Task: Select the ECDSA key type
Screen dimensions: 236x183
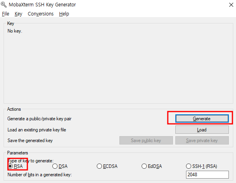Action: pyautogui.click(x=107, y=166)
